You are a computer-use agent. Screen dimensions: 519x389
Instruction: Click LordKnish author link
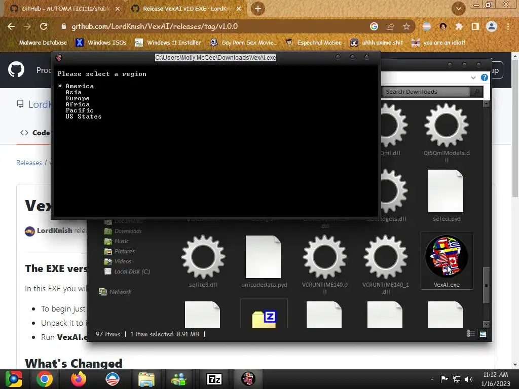coord(54,230)
